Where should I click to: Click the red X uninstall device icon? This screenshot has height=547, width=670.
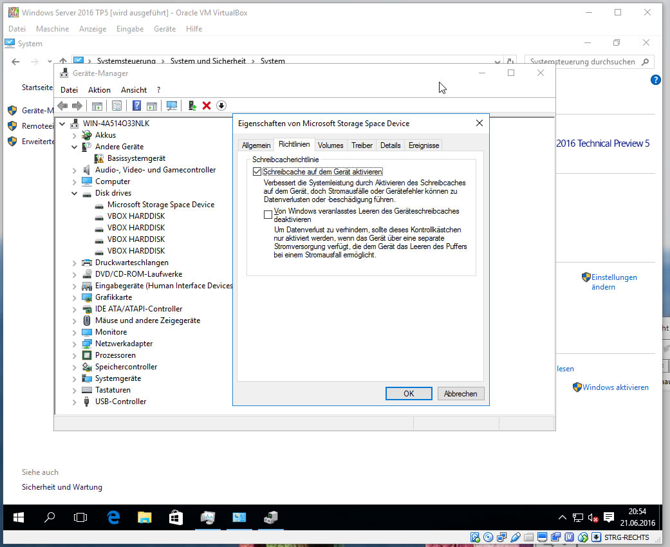[207, 106]
